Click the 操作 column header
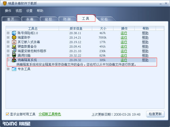 click(x=124, y=29)
